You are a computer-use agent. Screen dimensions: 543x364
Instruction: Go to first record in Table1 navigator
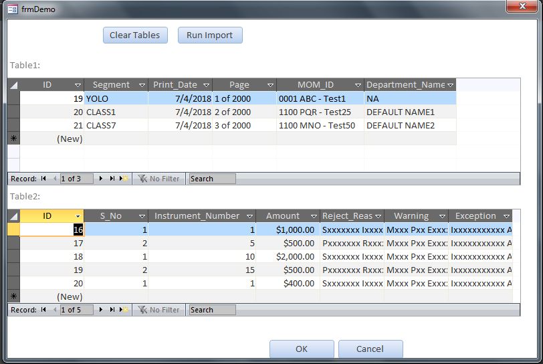[x=43, y=179]
